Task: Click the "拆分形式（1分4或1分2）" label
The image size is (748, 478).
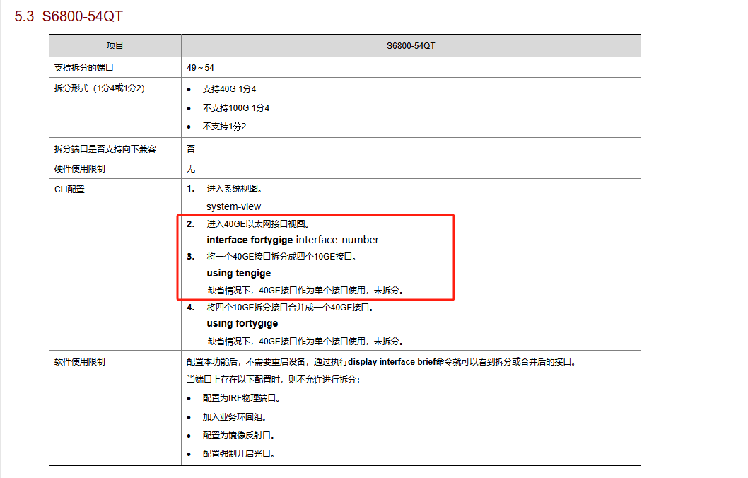Action: coord(100,88)
